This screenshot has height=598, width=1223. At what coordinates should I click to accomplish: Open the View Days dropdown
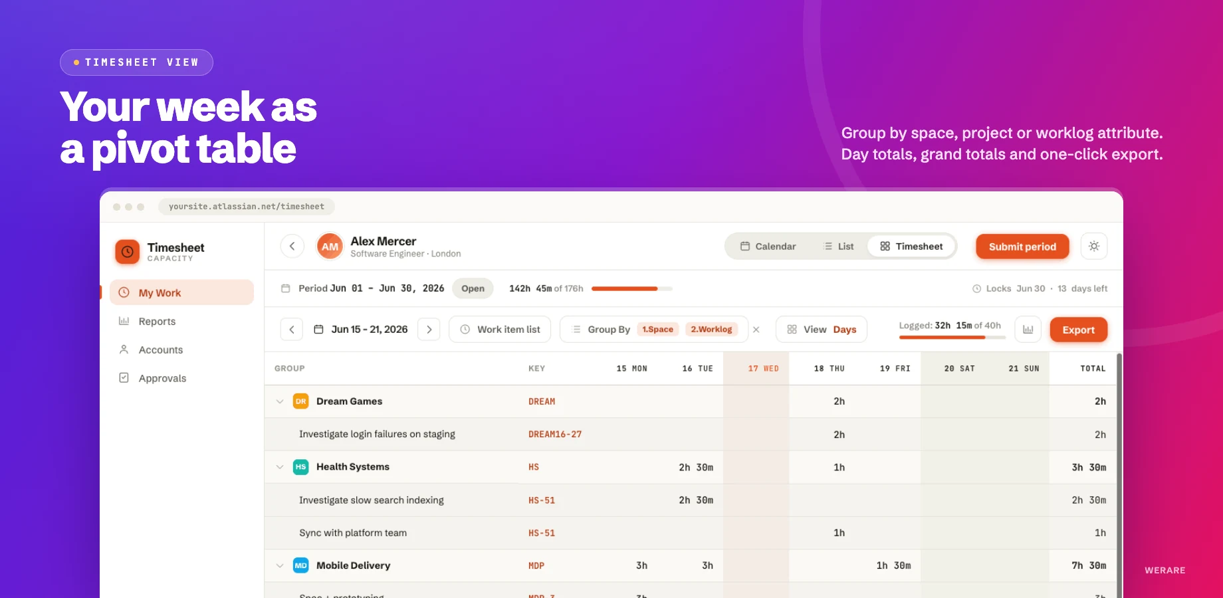[822, 329]
